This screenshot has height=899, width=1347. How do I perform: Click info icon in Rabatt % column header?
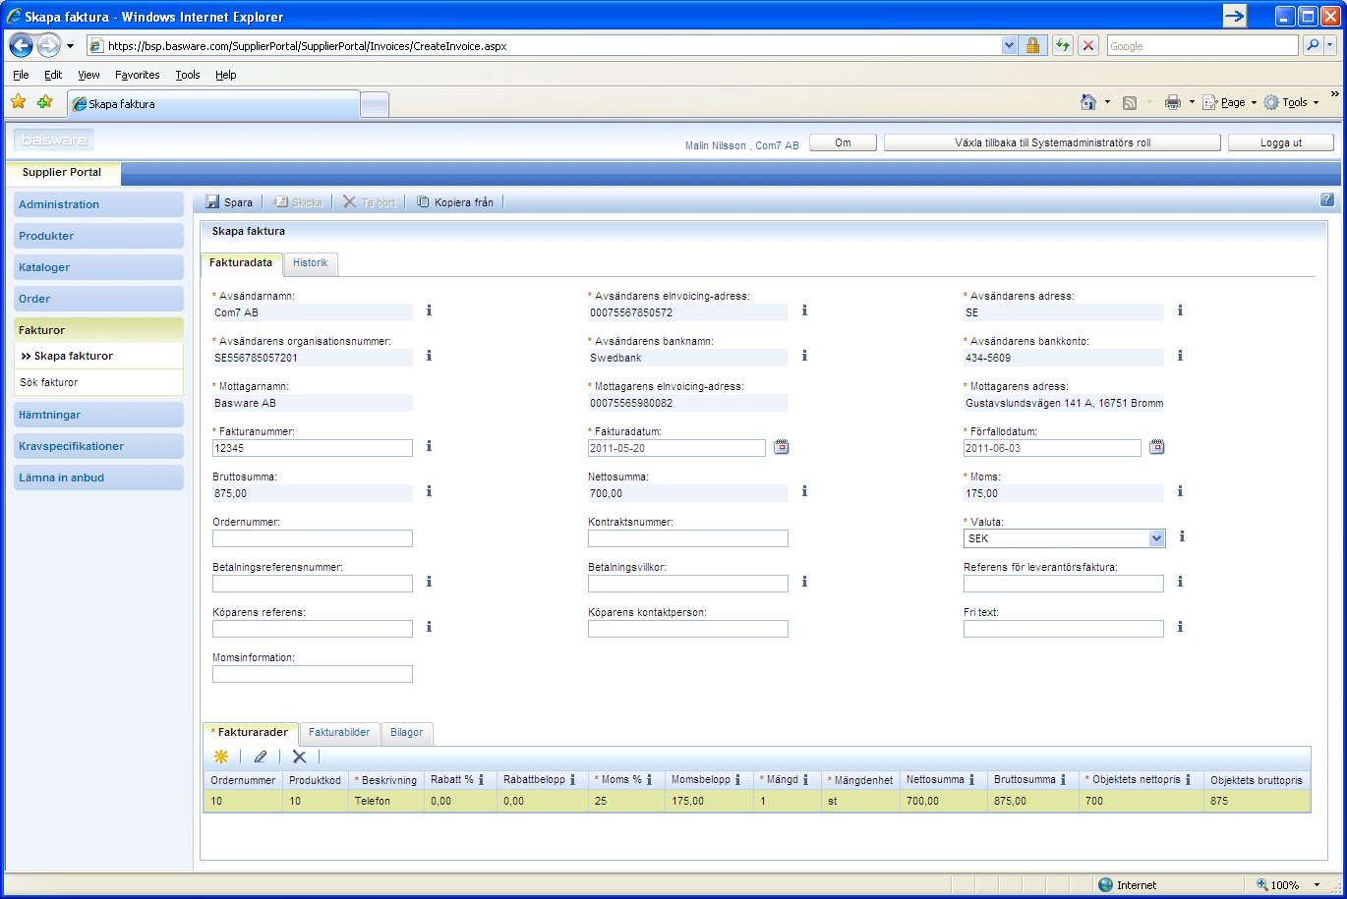point(482,779)
